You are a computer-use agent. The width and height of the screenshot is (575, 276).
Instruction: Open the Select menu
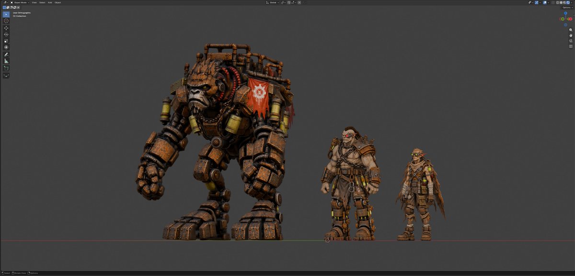[42, 2]
